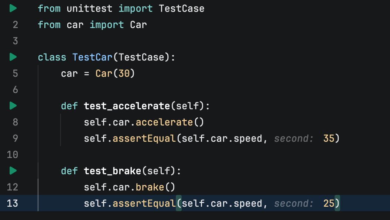
Task: Click the test_brake method name
Action: [x=112, y=171]
